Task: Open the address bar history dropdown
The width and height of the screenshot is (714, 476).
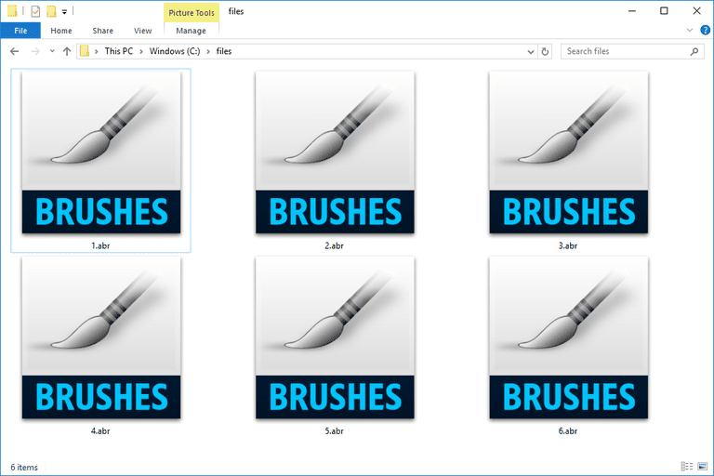Action: [x=531, y=51]
